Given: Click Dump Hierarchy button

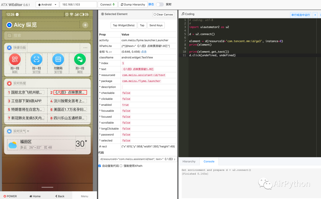Looking at the screenshot, I should [x=133, y=4].
